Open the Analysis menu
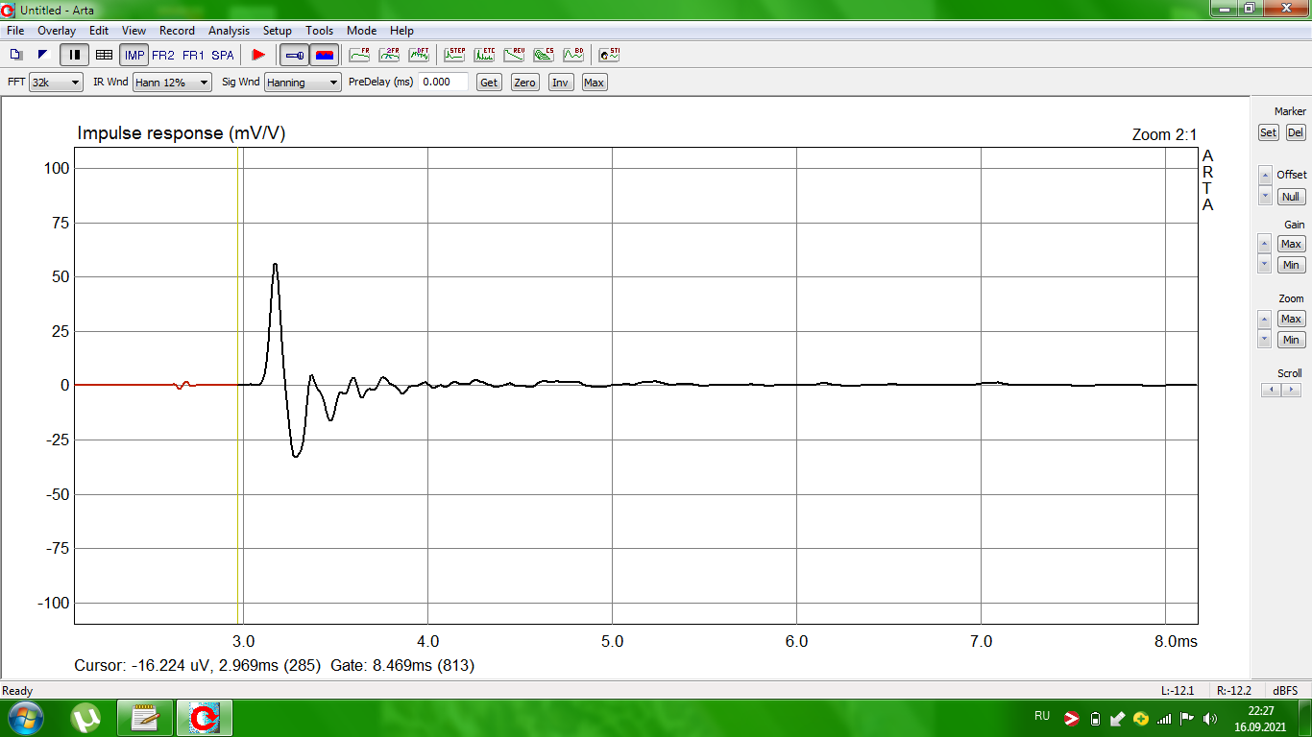 (229, 31)
